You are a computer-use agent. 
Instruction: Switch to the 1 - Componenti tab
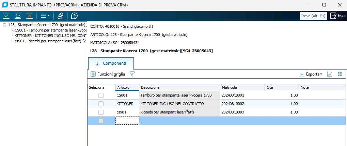pos(111,63)
